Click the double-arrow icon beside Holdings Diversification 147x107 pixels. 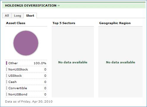[x=59, y=5]
